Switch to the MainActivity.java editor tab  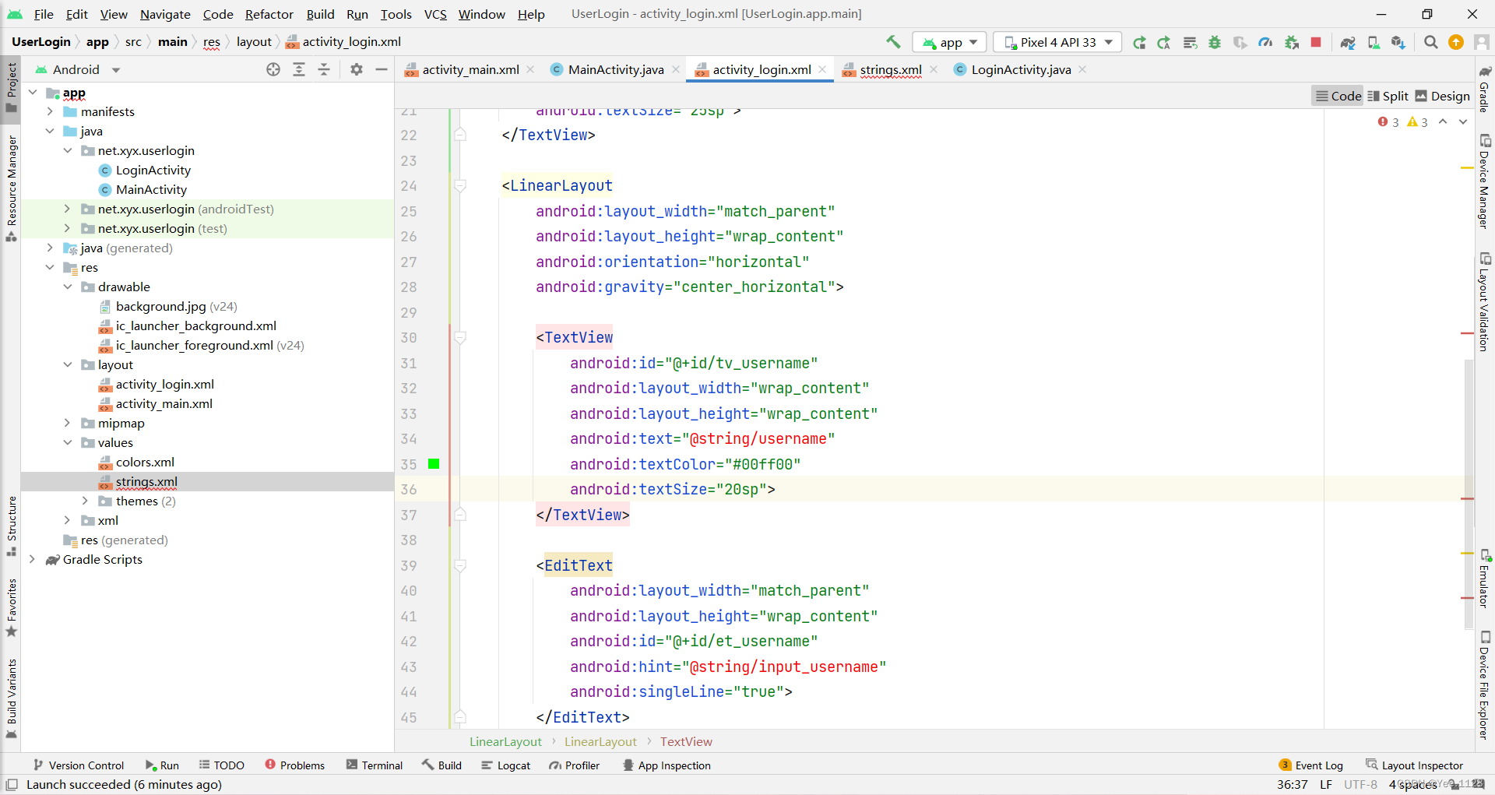pyautogui.click(x=616, y=69)
